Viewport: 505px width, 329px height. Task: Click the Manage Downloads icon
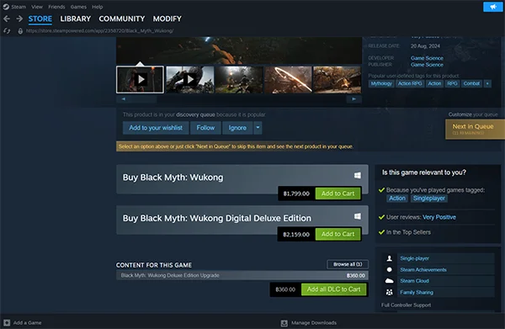tap(284, 323)
